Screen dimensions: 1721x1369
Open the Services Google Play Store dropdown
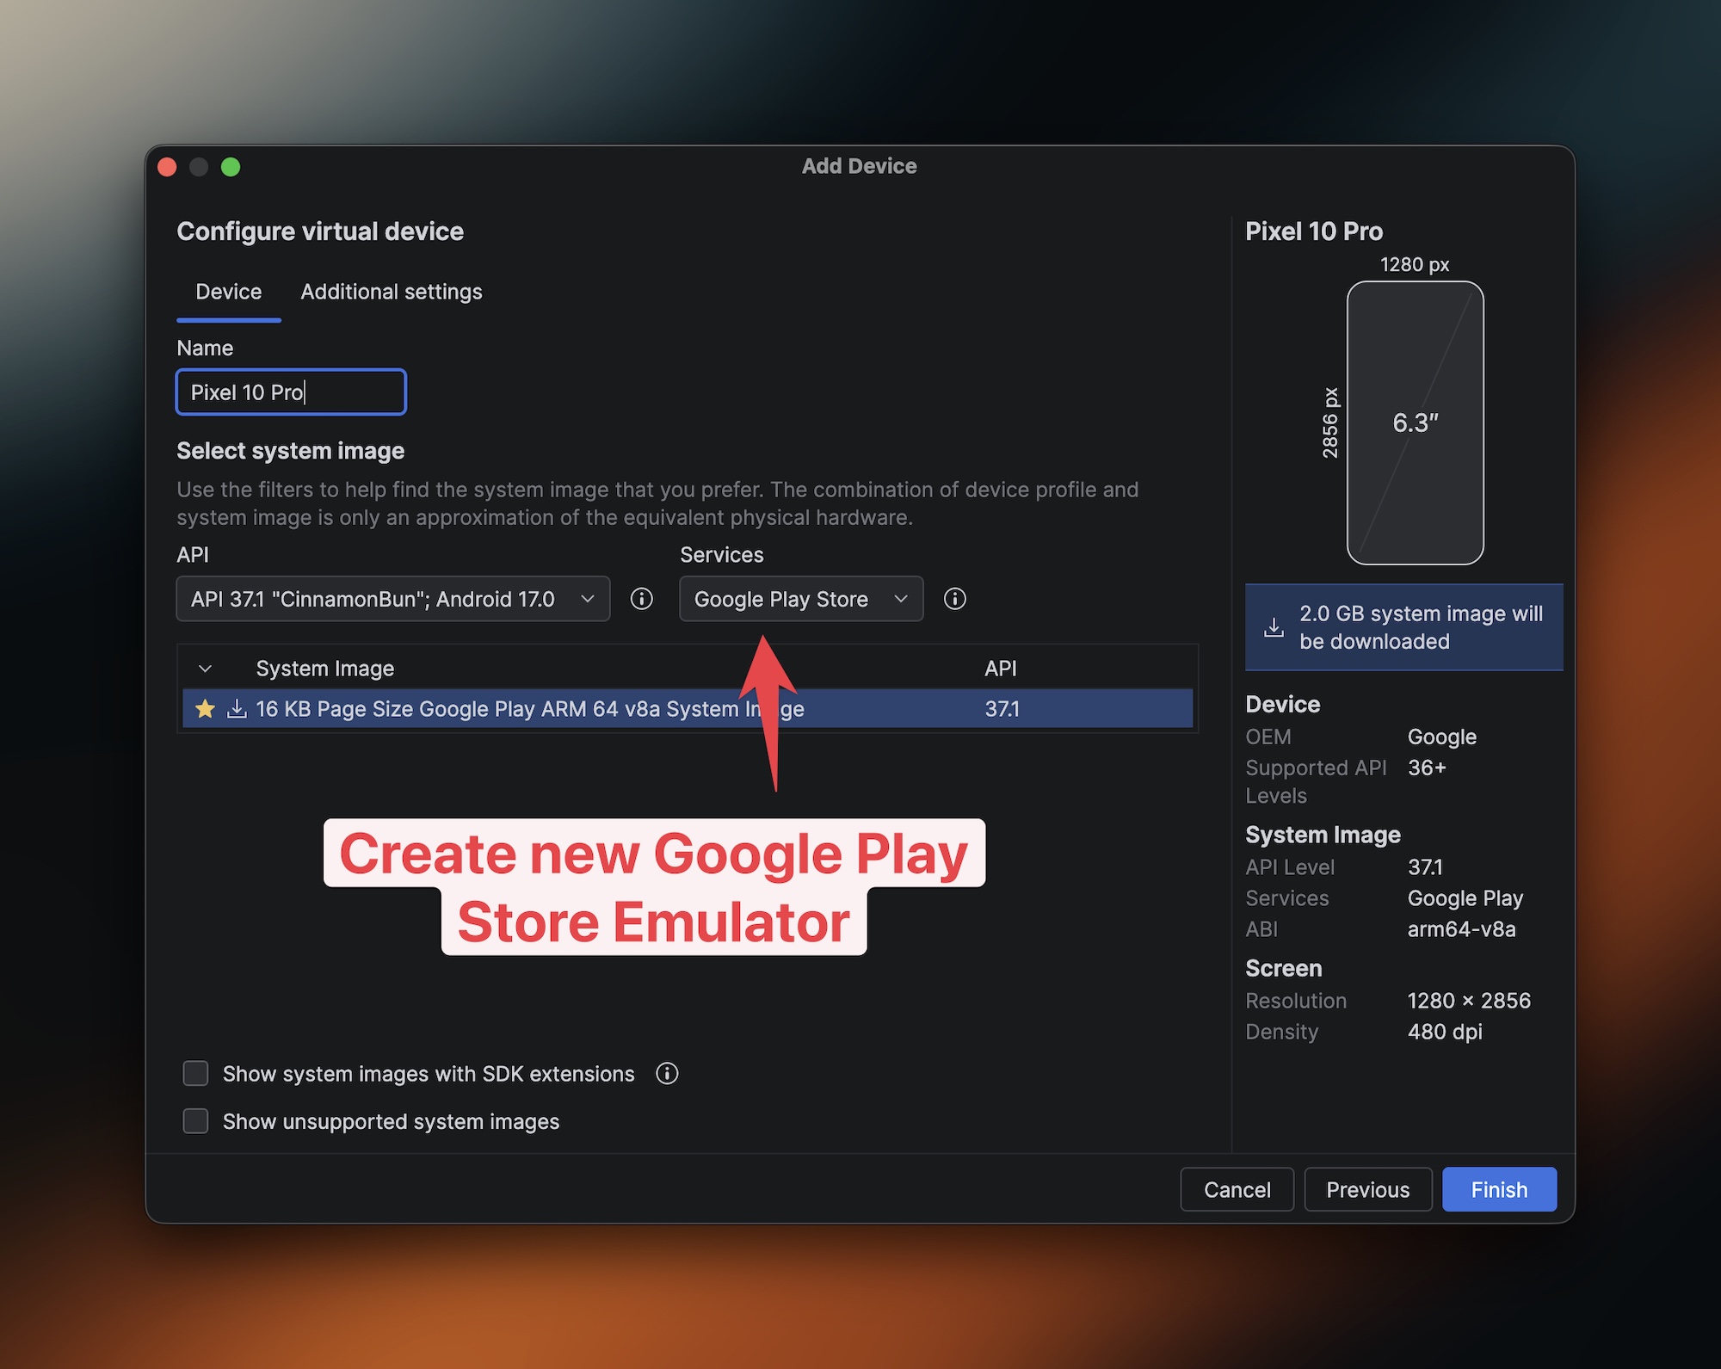801,599
